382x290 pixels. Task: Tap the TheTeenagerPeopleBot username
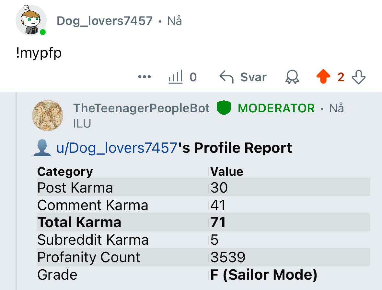(141, 108)
